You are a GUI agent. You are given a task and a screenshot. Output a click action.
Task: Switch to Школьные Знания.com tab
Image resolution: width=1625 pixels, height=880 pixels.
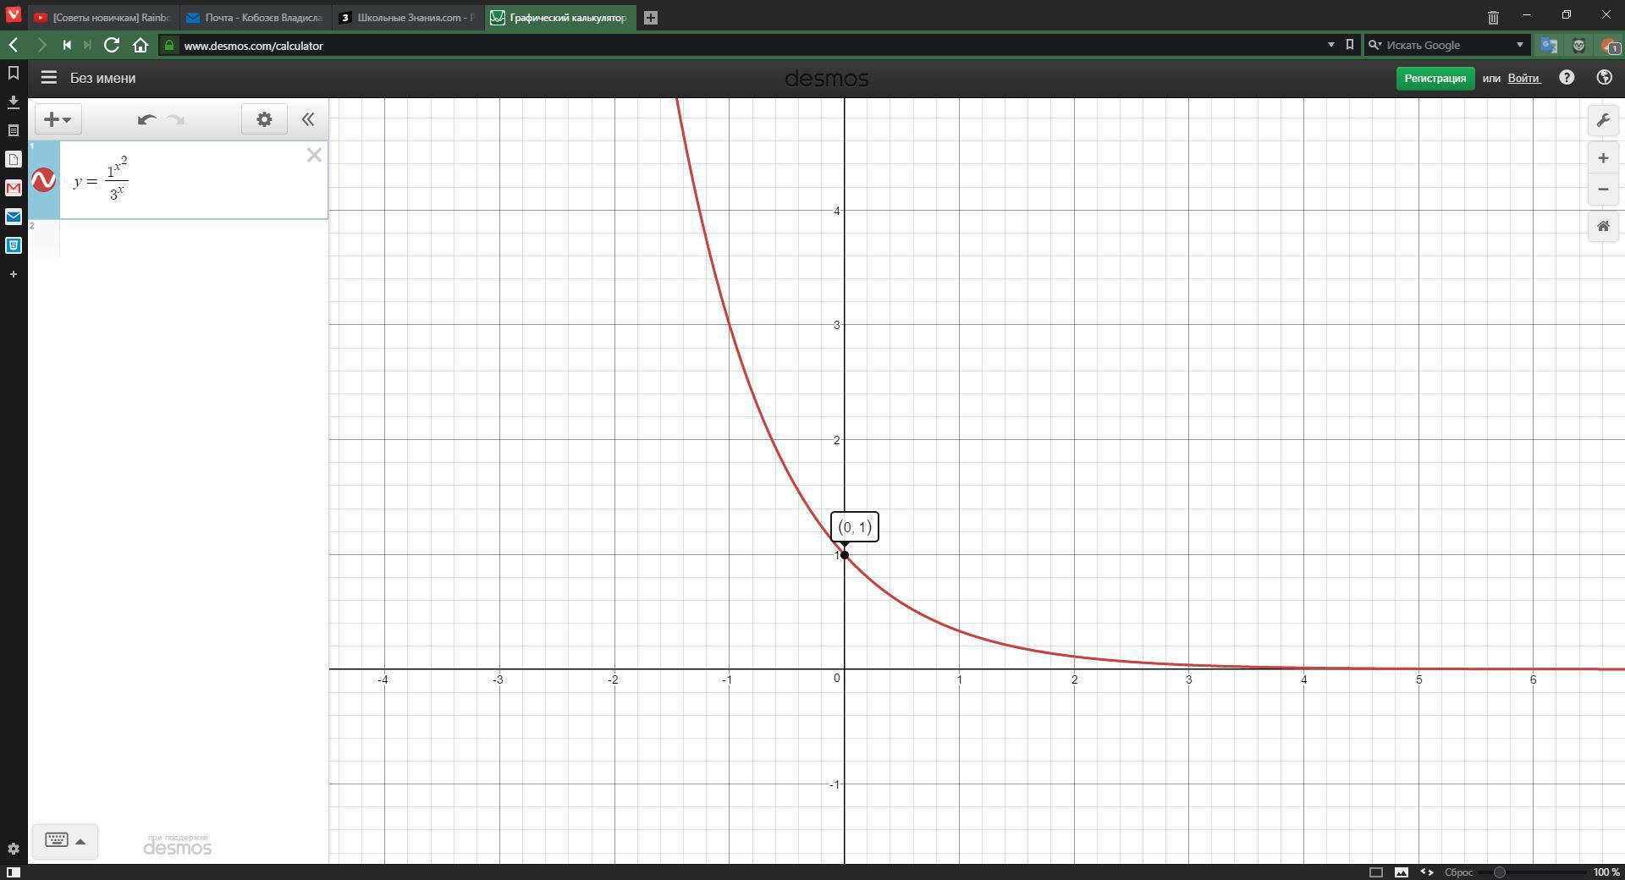(408, 17)
